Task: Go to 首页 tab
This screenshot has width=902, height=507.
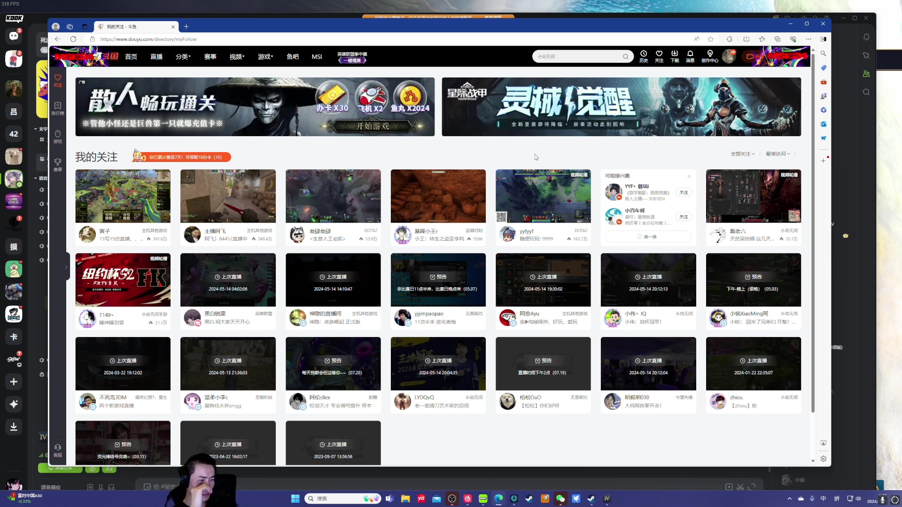Action: click(x=131, y=56)
